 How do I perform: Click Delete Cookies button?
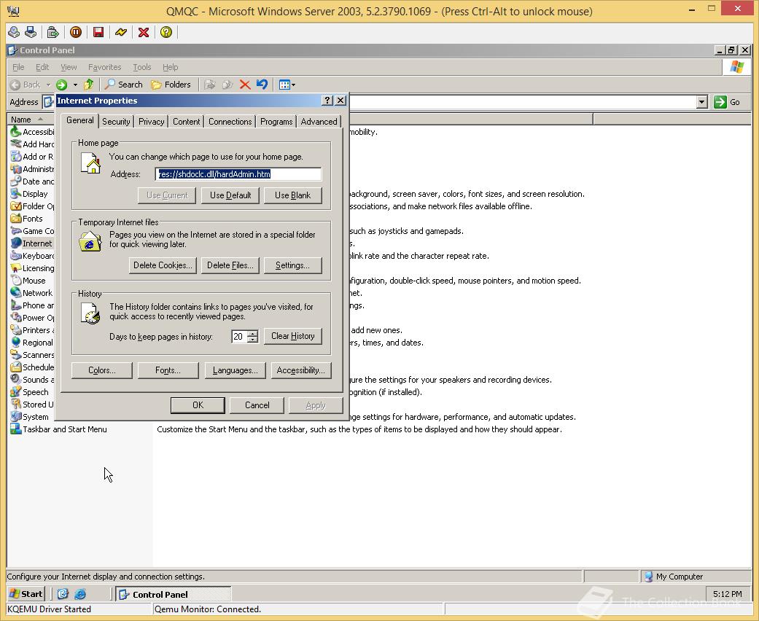pos(163,265)
